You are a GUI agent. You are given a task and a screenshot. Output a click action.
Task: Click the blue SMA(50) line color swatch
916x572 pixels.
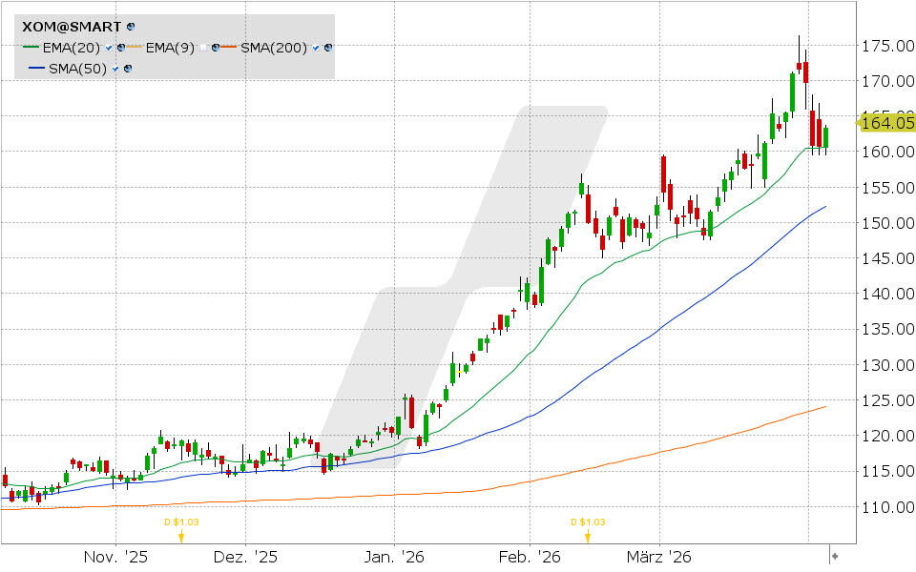[36, 69]
